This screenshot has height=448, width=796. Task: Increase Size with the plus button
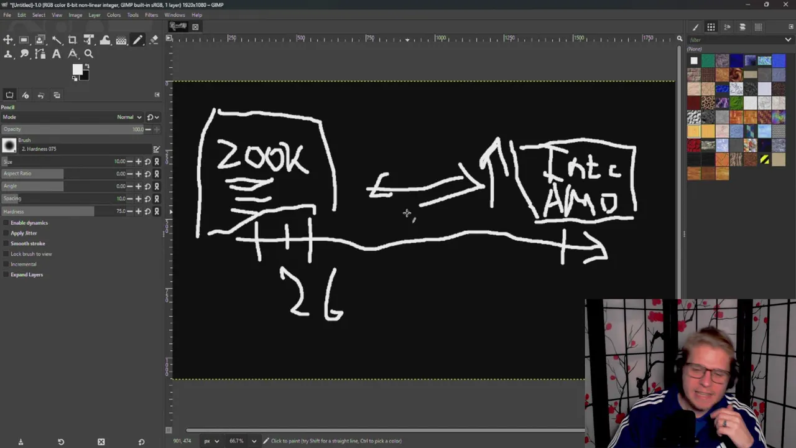point(138,162)
